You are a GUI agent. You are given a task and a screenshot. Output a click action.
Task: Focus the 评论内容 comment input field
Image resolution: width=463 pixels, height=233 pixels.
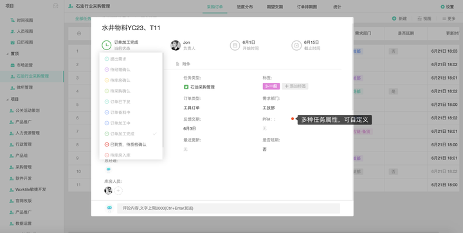tap(228, 208)
